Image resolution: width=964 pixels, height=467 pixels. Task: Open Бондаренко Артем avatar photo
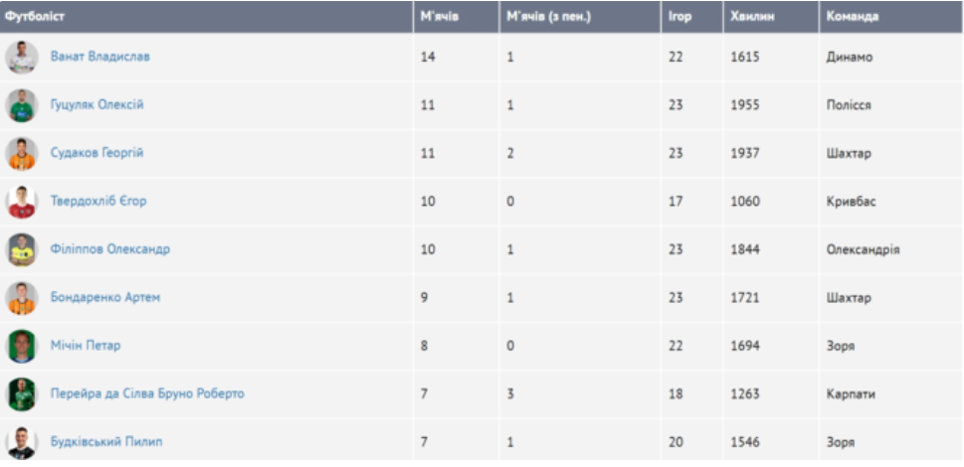[x=22, y=298]
